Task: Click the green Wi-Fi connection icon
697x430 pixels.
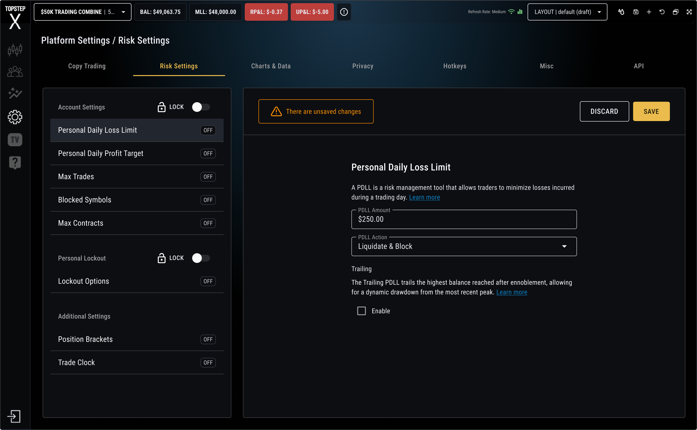Action: (511, 12)
